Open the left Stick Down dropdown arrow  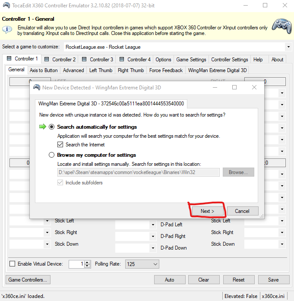[47, 244]
